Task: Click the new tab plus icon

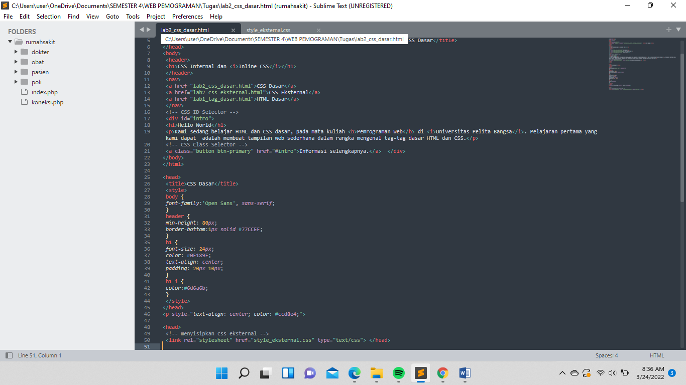Action: (668, 30)
